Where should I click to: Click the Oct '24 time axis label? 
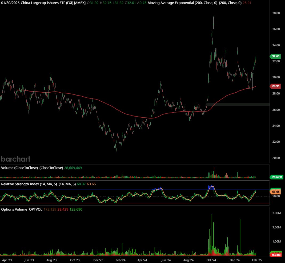[x=211, y=260]
